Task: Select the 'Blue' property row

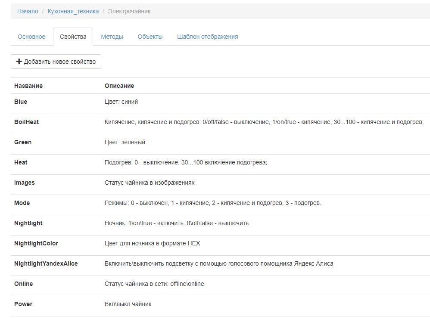Action: (x=21, y=102)
